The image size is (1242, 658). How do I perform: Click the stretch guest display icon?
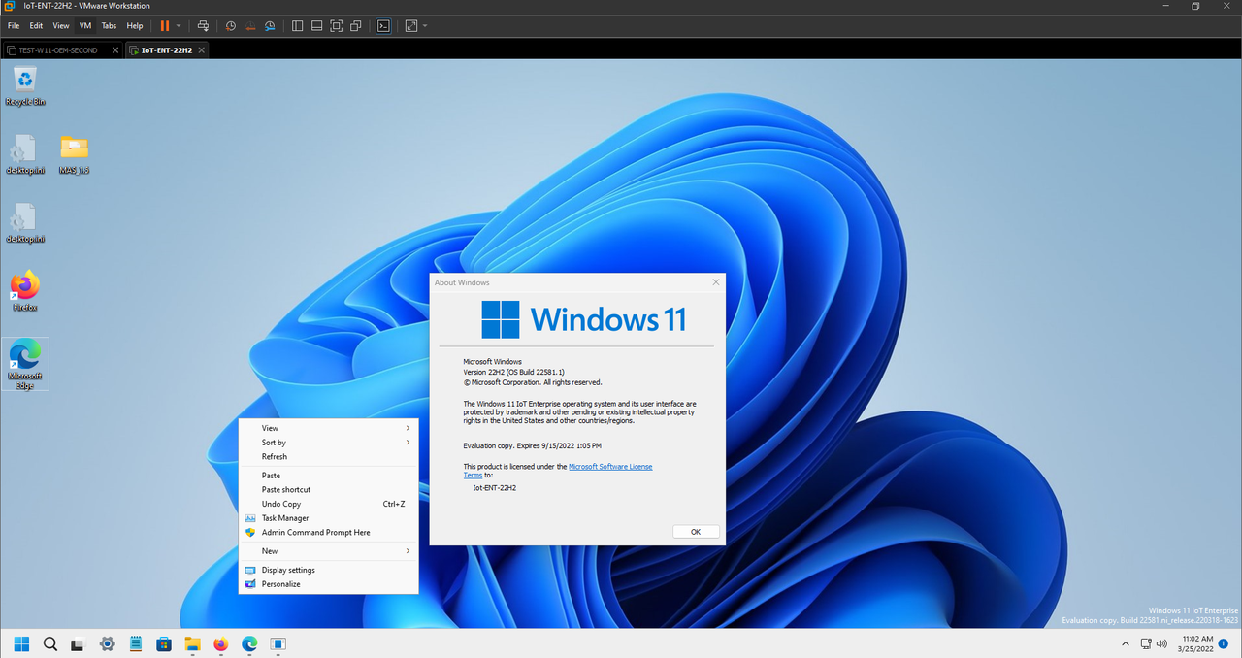point(411,26)
